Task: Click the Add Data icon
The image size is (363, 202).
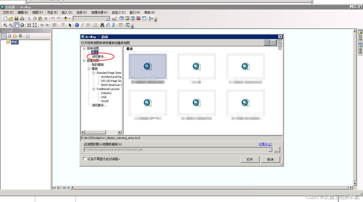Action: coord(66,19)
